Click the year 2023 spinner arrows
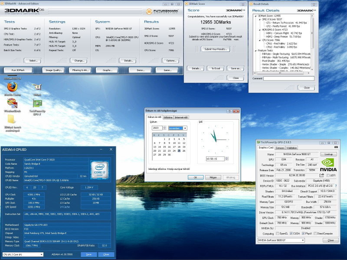 click(164, 128)
